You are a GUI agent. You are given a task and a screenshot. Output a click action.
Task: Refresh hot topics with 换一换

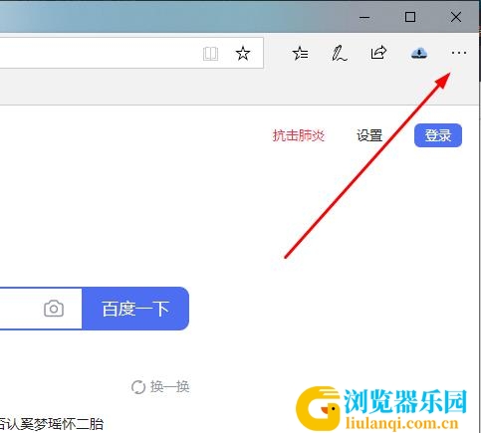[160, 386]
